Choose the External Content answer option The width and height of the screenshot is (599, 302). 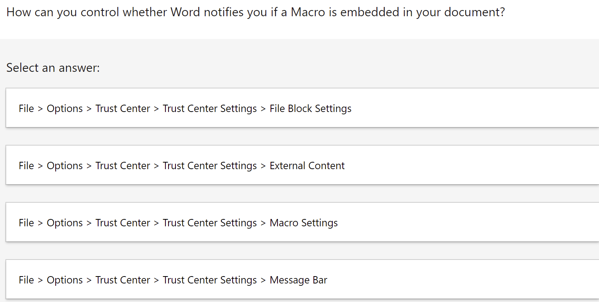coord(301,165)
